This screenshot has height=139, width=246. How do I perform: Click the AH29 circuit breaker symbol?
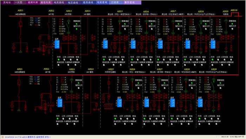(x=213, y=85)
